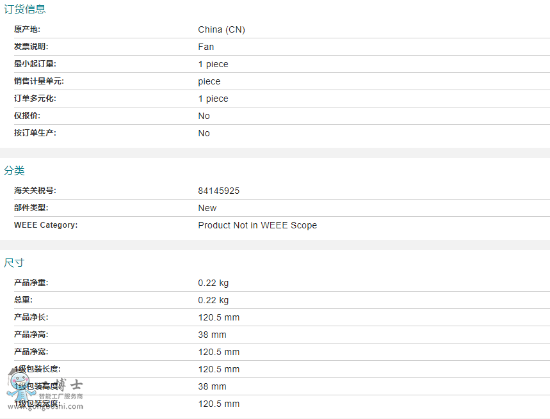This screenshot has height=419, width=550.
Task: Select the Fan invoice description value
Action: [x=206, y=47]
